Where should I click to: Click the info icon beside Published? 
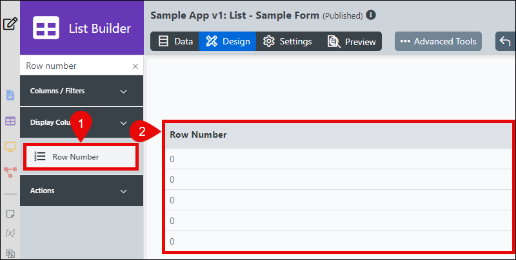371,15
